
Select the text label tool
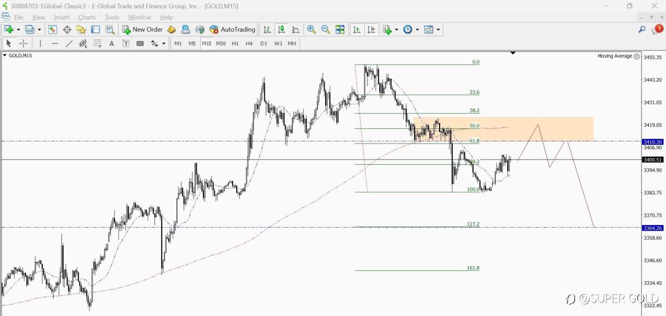[x=111, y=44]
